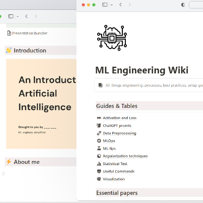Toggle sidebar in front Safari window
This screenshot has height=203, width=203.
click(x=105, y=5)
